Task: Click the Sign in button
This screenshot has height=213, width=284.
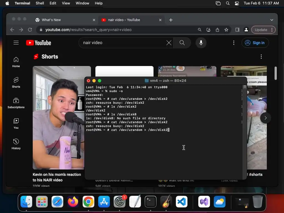Action: pos(255,43)
